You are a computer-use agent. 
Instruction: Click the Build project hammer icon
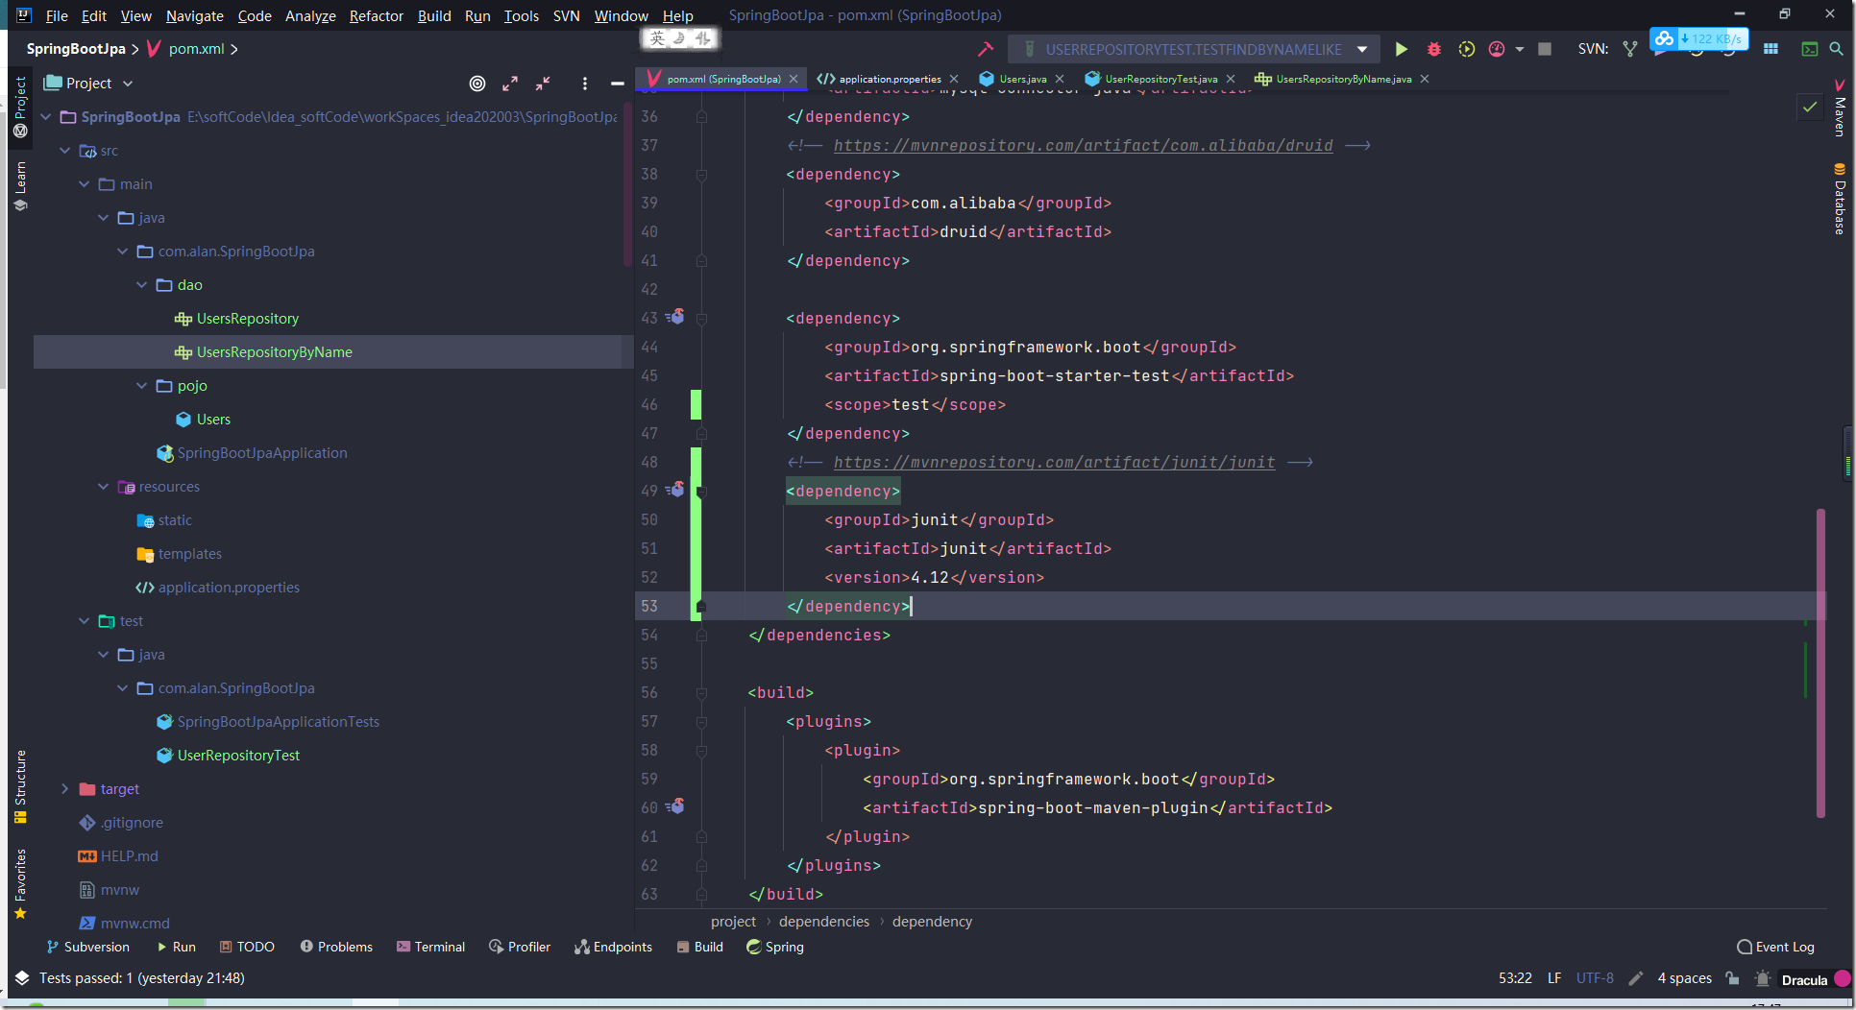(985, 49)
